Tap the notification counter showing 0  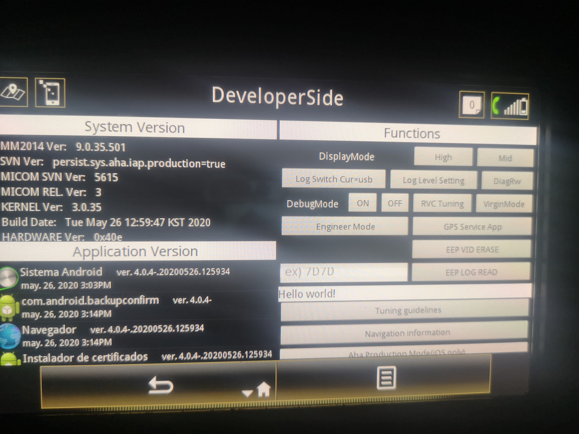tap(472, 105)
